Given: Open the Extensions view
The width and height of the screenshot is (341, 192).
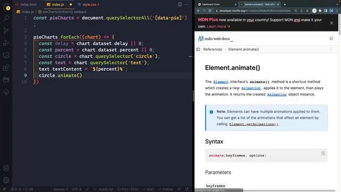Looking at the screenshot, I should (x=6, y=68).
